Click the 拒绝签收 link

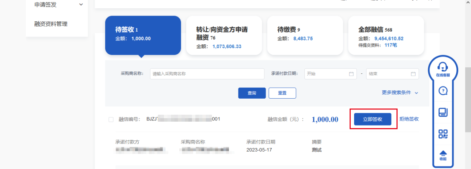pos(409,119)
